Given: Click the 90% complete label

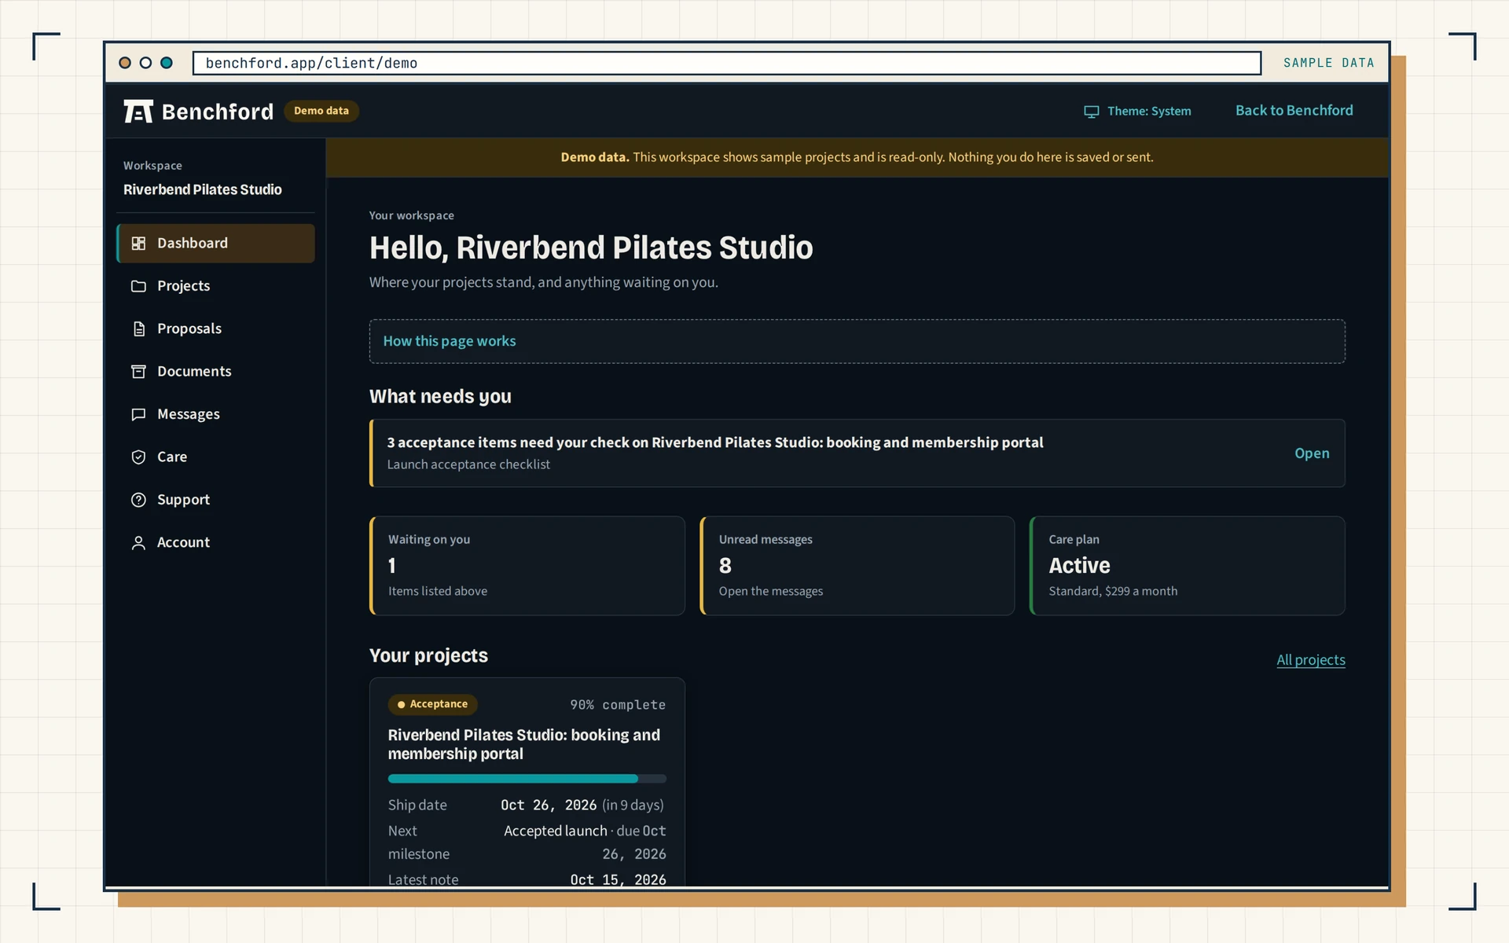Looking at the screenshot, I should pyautogui.click(x=618, y=705).
